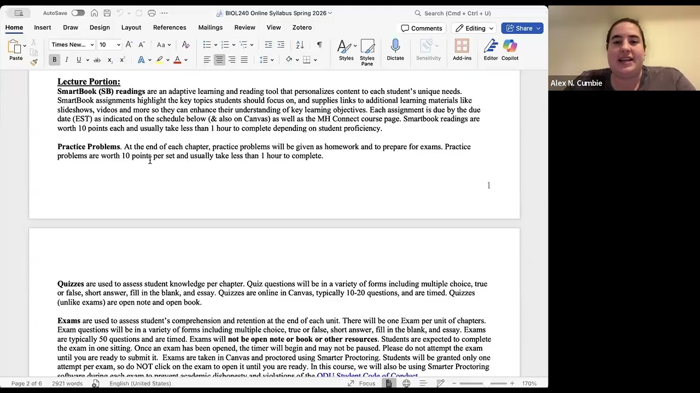The height and width of the screenshot is (393, 700).
Task: Align text to the left
Action: pos(207,60)
